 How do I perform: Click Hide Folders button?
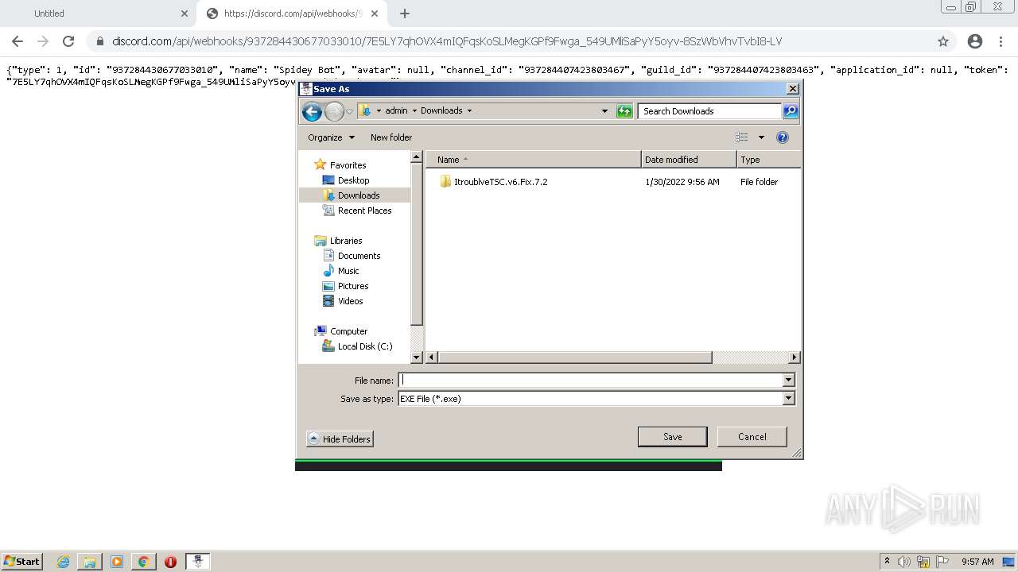[340, 439]
